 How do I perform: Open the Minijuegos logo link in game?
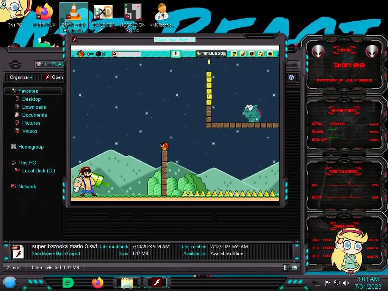(x=211, y=53)
